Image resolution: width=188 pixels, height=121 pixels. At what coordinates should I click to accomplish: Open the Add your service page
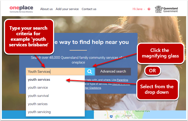67,9
